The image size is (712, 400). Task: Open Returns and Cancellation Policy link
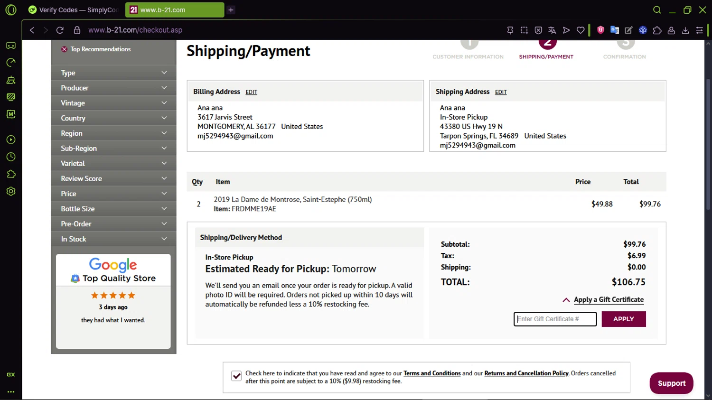(x=526, y=373)
